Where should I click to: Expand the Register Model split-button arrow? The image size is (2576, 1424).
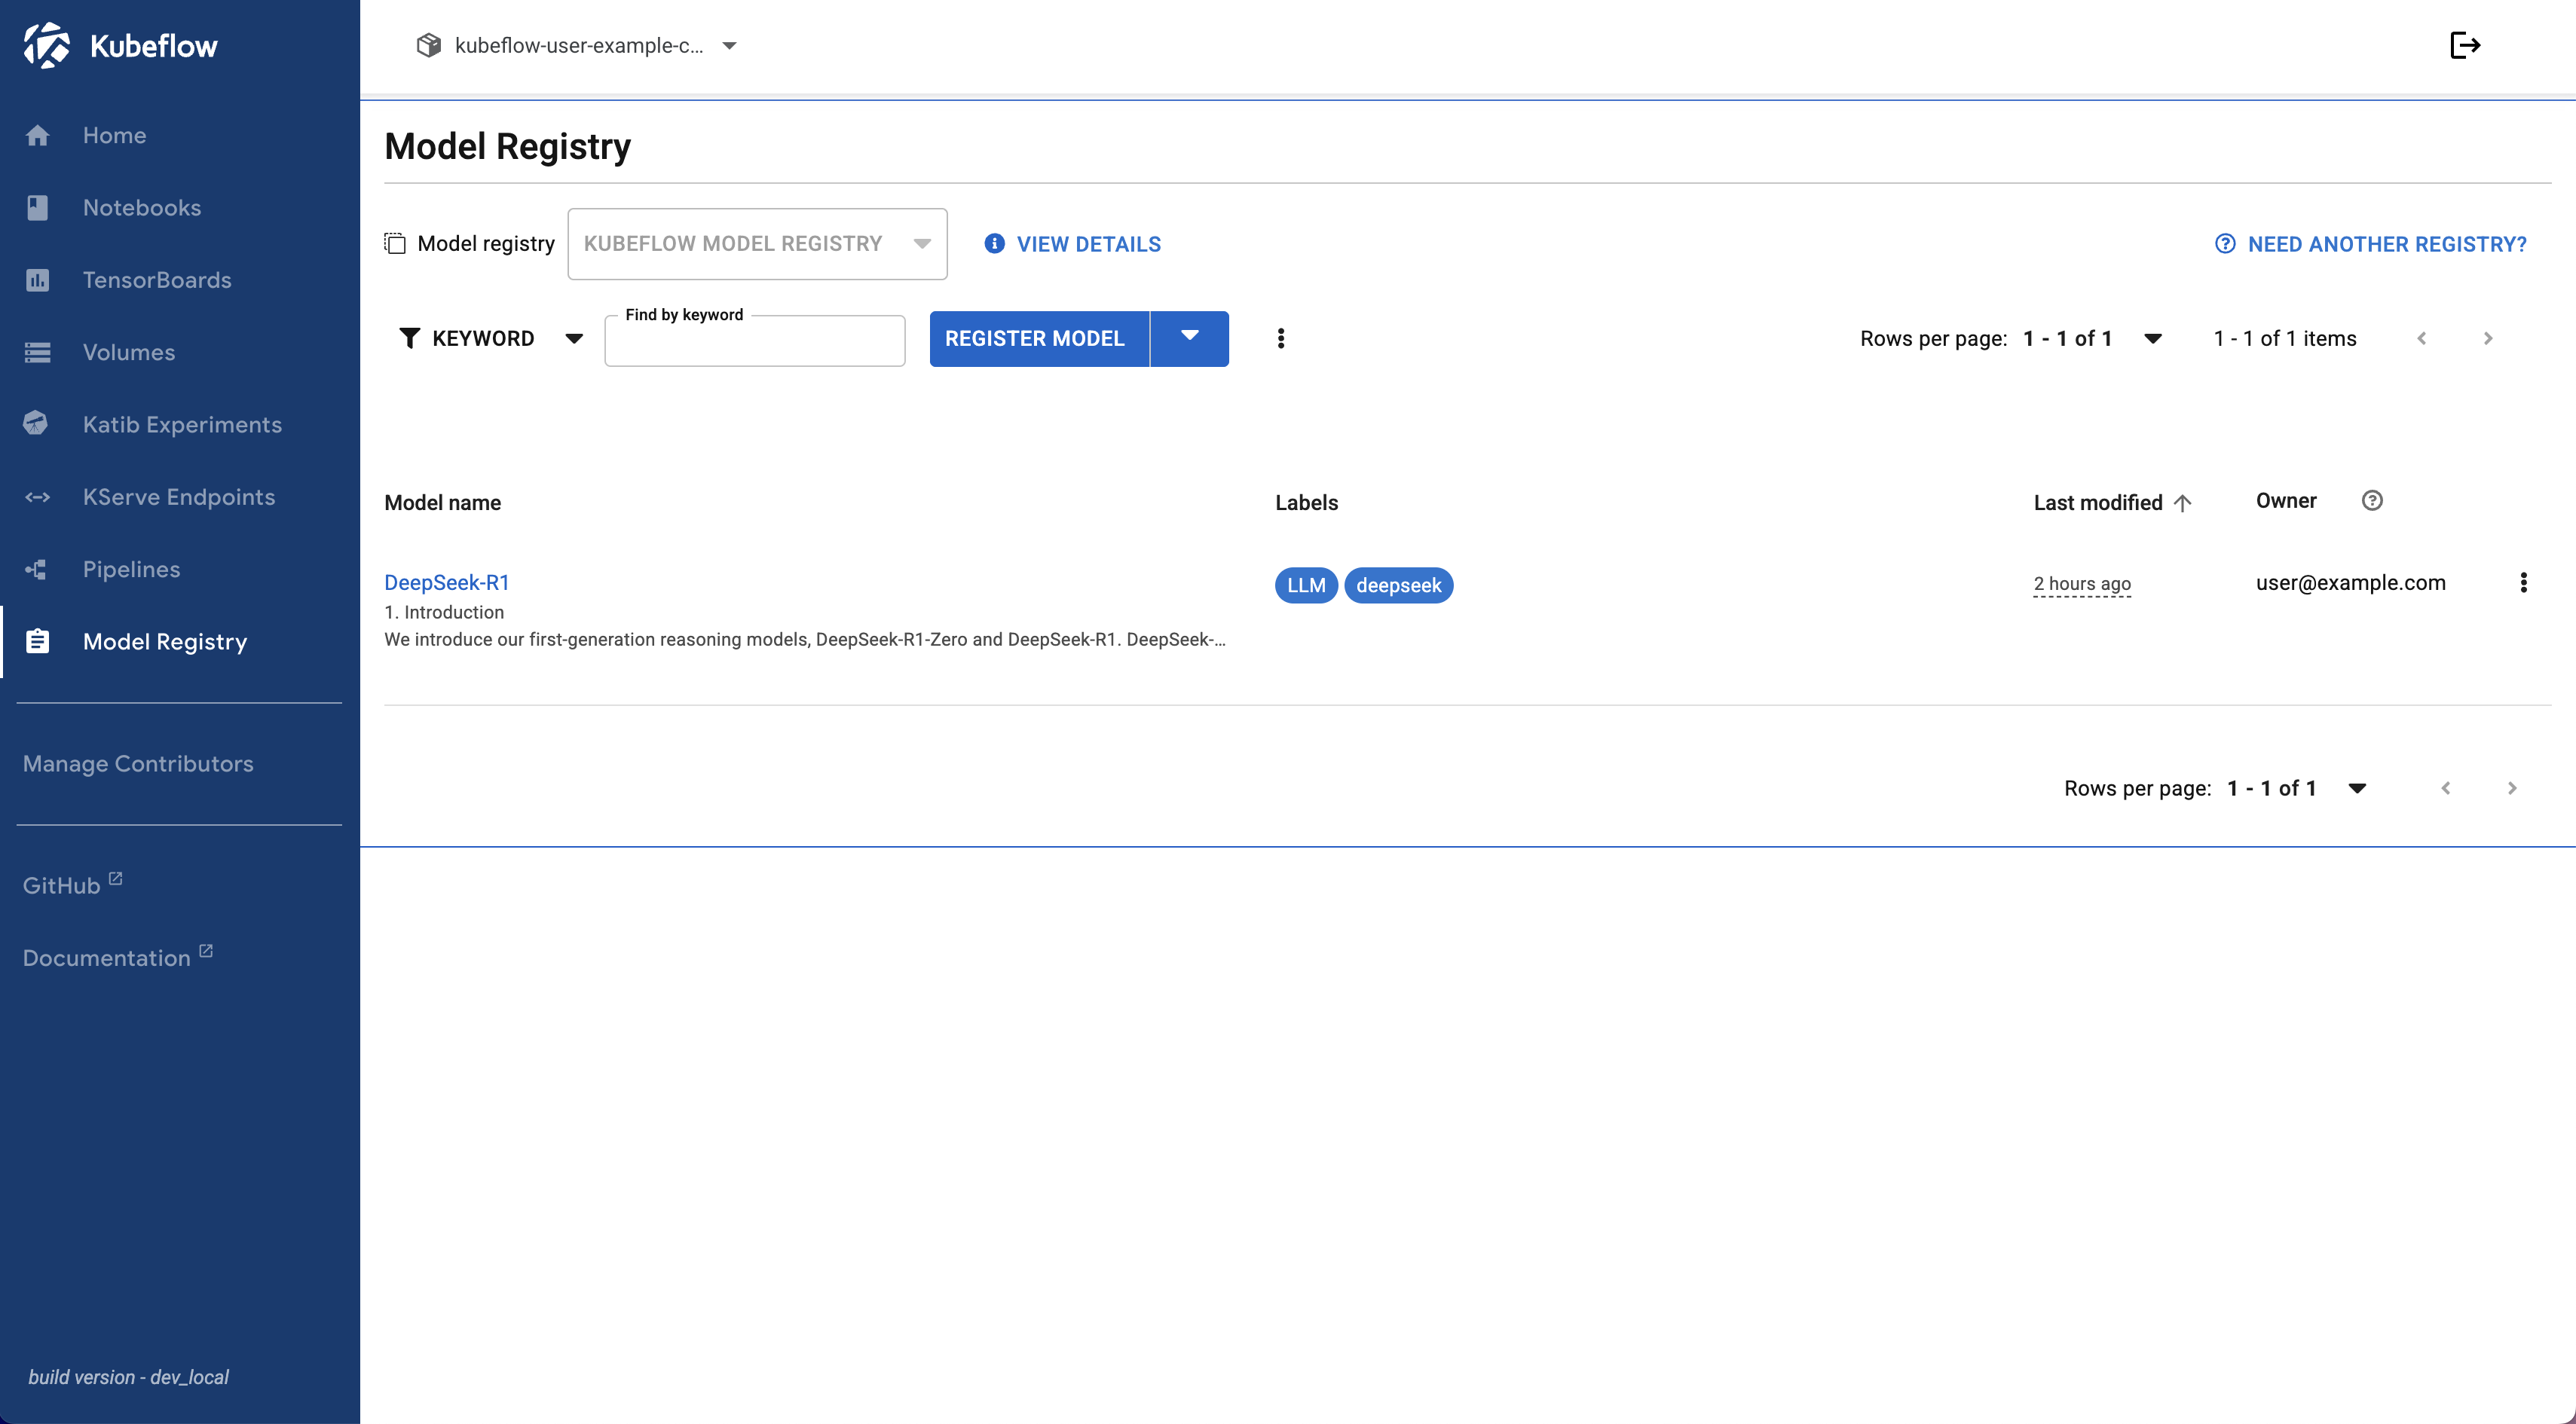coord(1189,338)
